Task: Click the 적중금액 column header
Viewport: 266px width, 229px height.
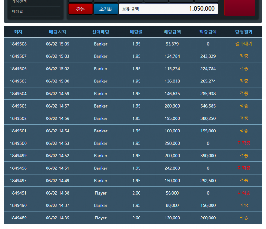Action: [x=208, y=32]
